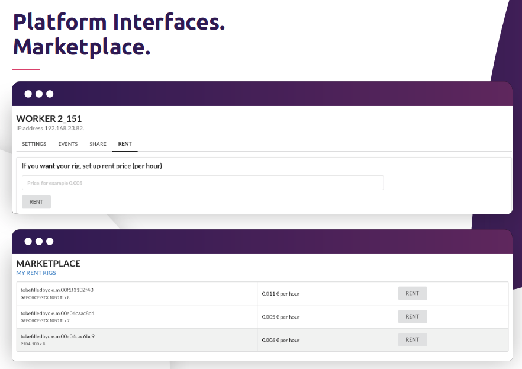This screenshot has height=369, width=522.
Task: Rent the rig priced 0.005 € per hour
Action: pos(412,317)
